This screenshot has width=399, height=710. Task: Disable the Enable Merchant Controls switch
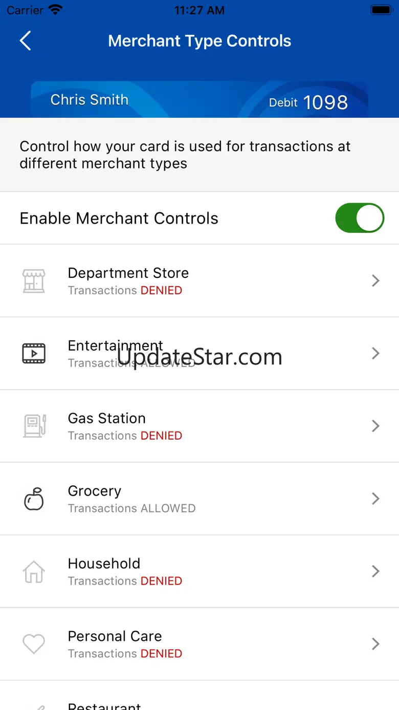tap(359, 218)
